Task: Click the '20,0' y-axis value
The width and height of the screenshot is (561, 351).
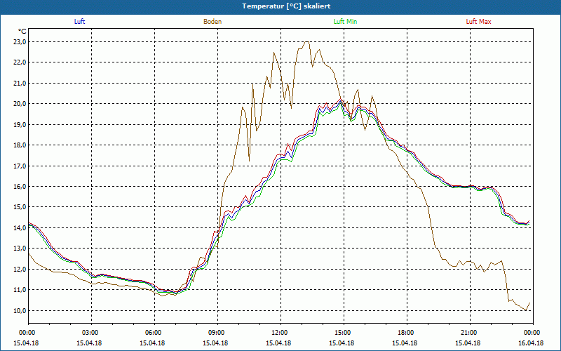Action: (x=20, y=104)
